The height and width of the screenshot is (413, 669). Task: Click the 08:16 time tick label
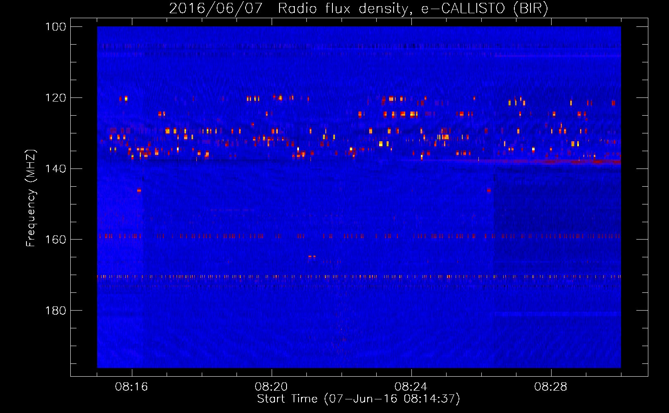[131, 387]
